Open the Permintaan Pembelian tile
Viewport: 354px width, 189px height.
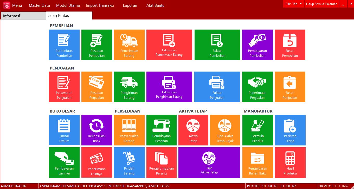point(64,45)
